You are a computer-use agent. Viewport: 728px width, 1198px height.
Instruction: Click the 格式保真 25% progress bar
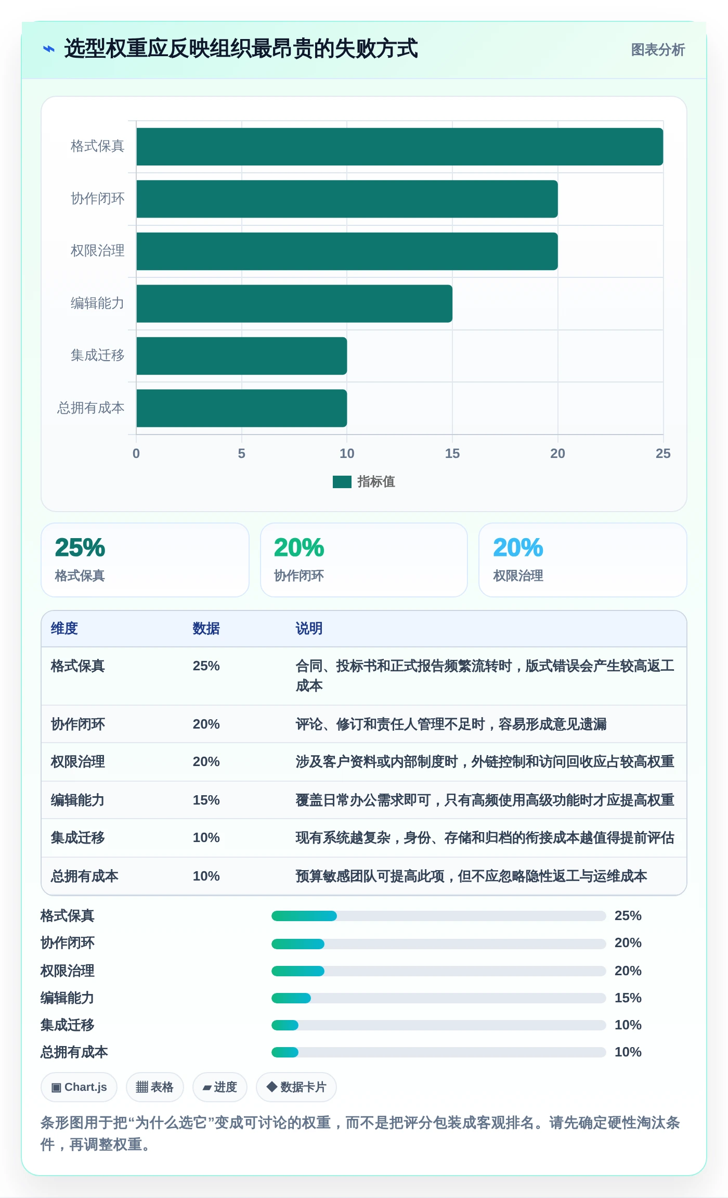coord(438,916)
